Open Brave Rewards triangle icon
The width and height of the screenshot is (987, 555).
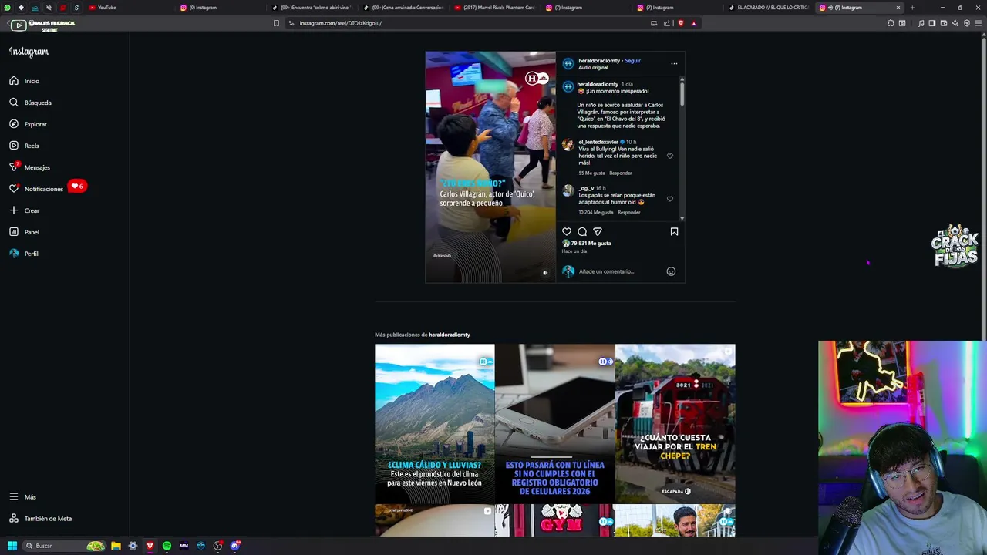693,23
